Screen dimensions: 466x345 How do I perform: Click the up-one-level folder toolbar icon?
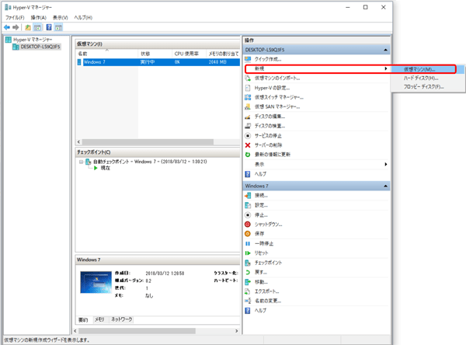click(x=28, y=27)
